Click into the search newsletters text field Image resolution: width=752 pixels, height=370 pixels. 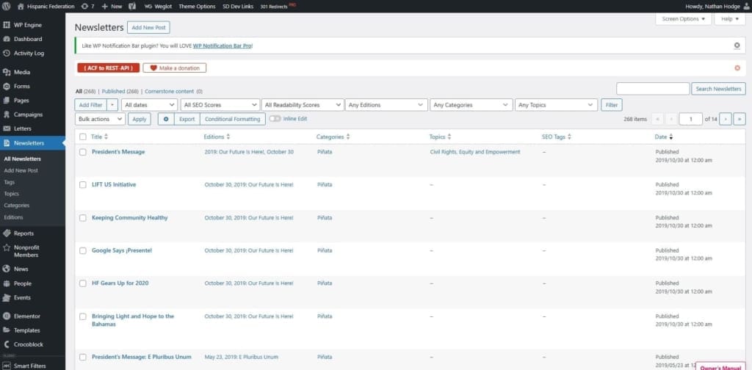(652, 89)
